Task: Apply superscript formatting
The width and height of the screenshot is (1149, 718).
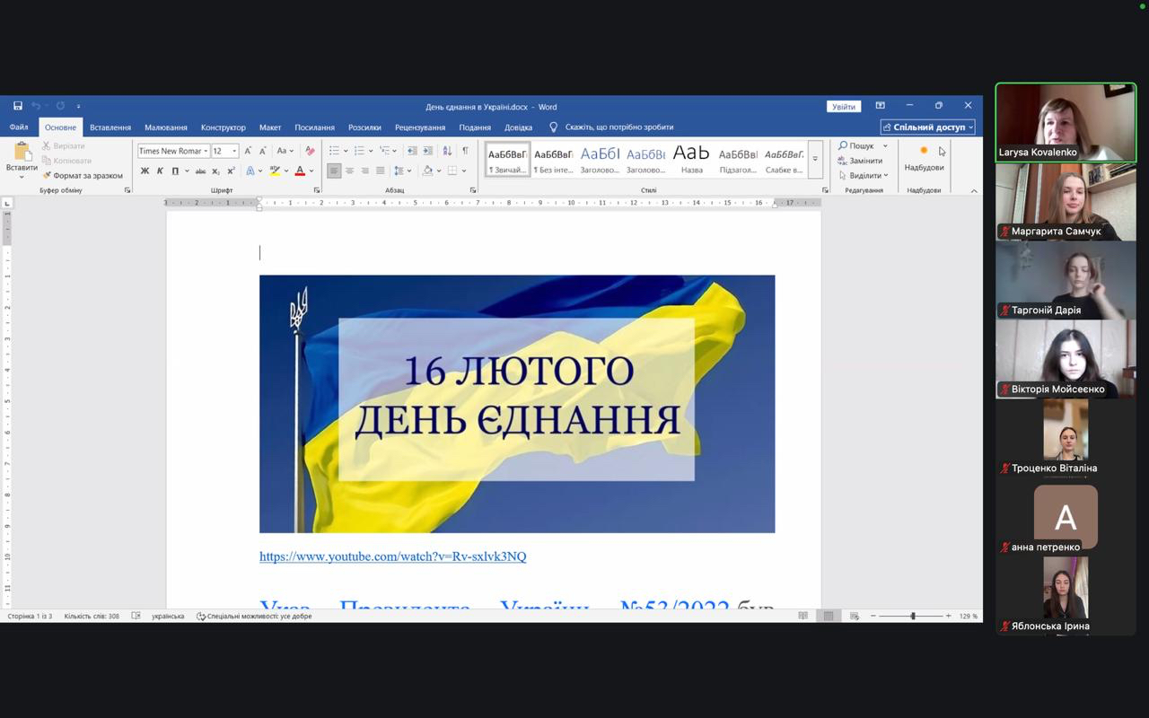Action: tap(231, 171)
